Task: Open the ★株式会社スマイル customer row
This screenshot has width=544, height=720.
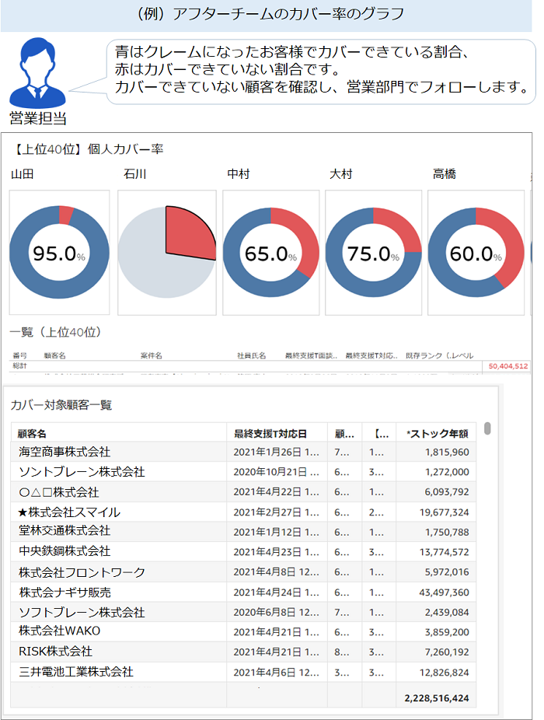Action: 69,512
